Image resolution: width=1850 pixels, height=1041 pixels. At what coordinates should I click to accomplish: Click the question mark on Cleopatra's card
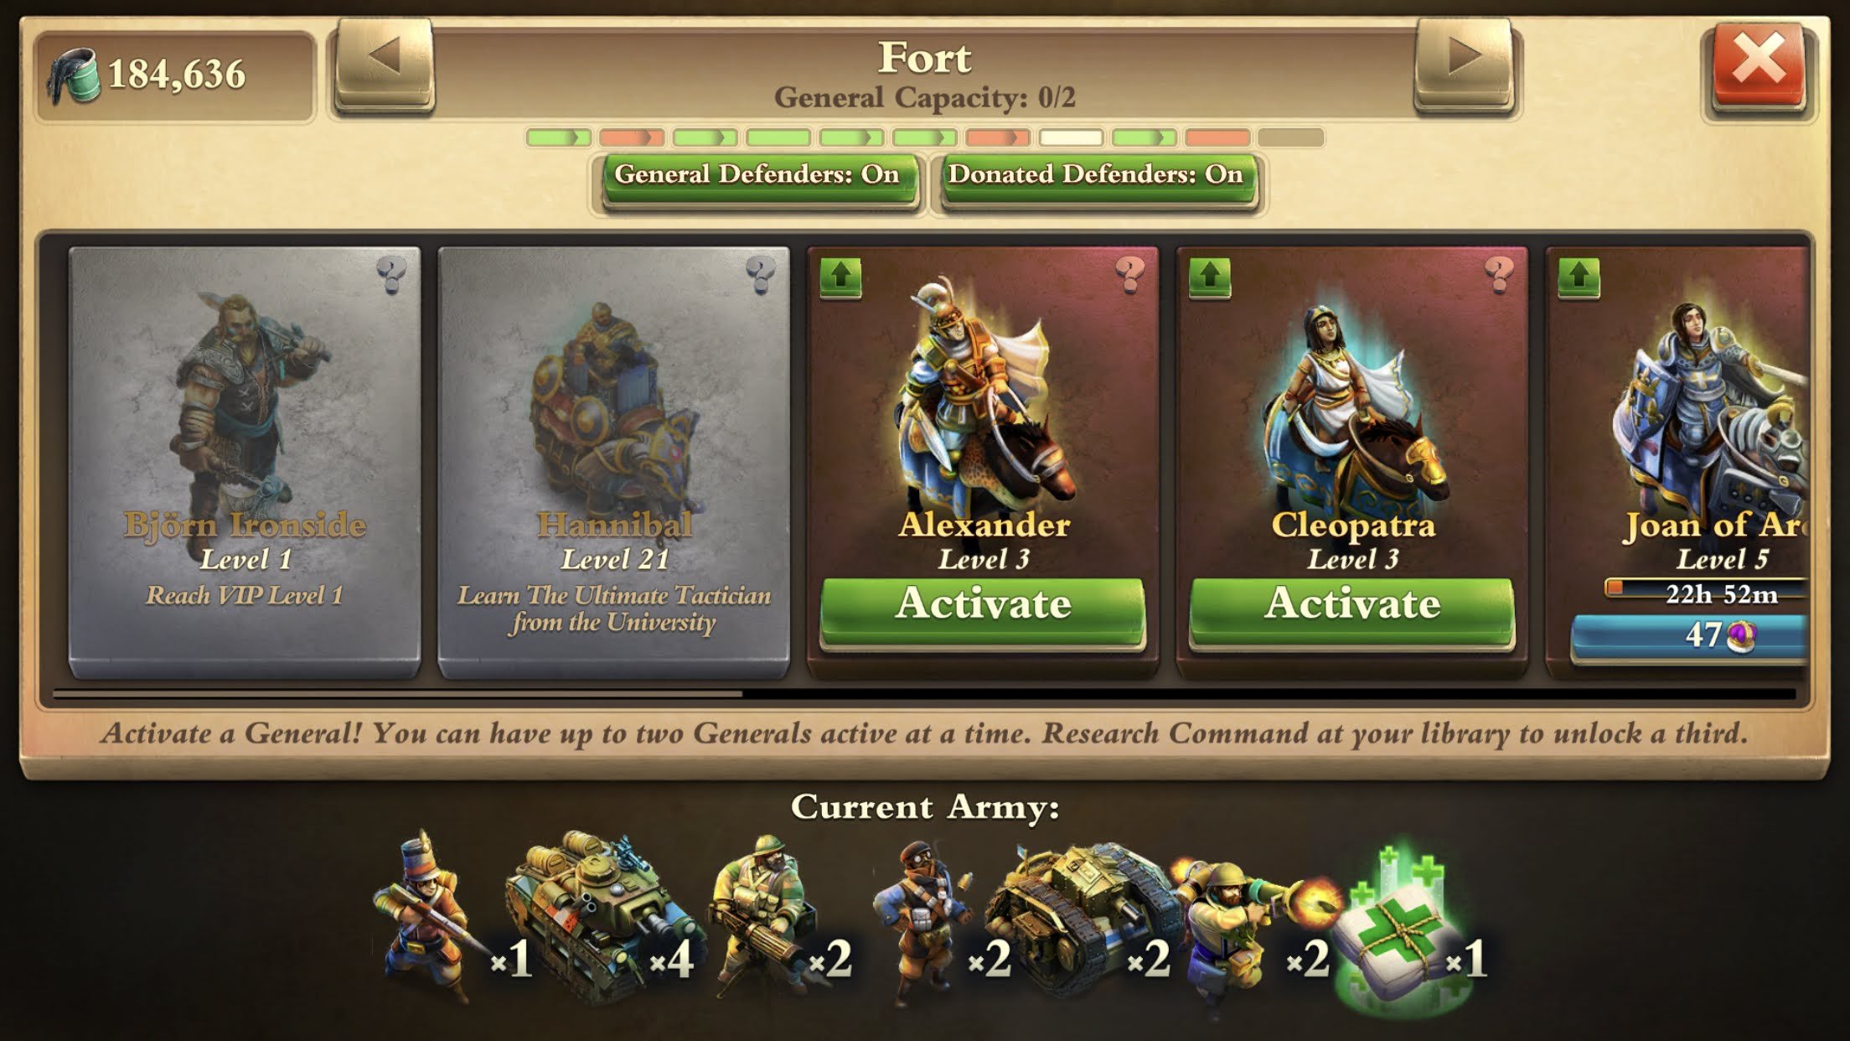(x=1499, y=273)
